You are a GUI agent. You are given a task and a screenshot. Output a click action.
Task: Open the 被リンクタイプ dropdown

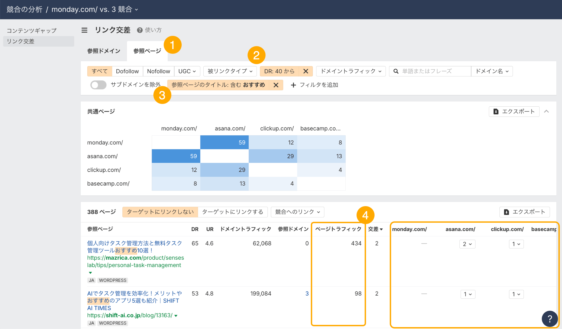(x=230, y=71)
